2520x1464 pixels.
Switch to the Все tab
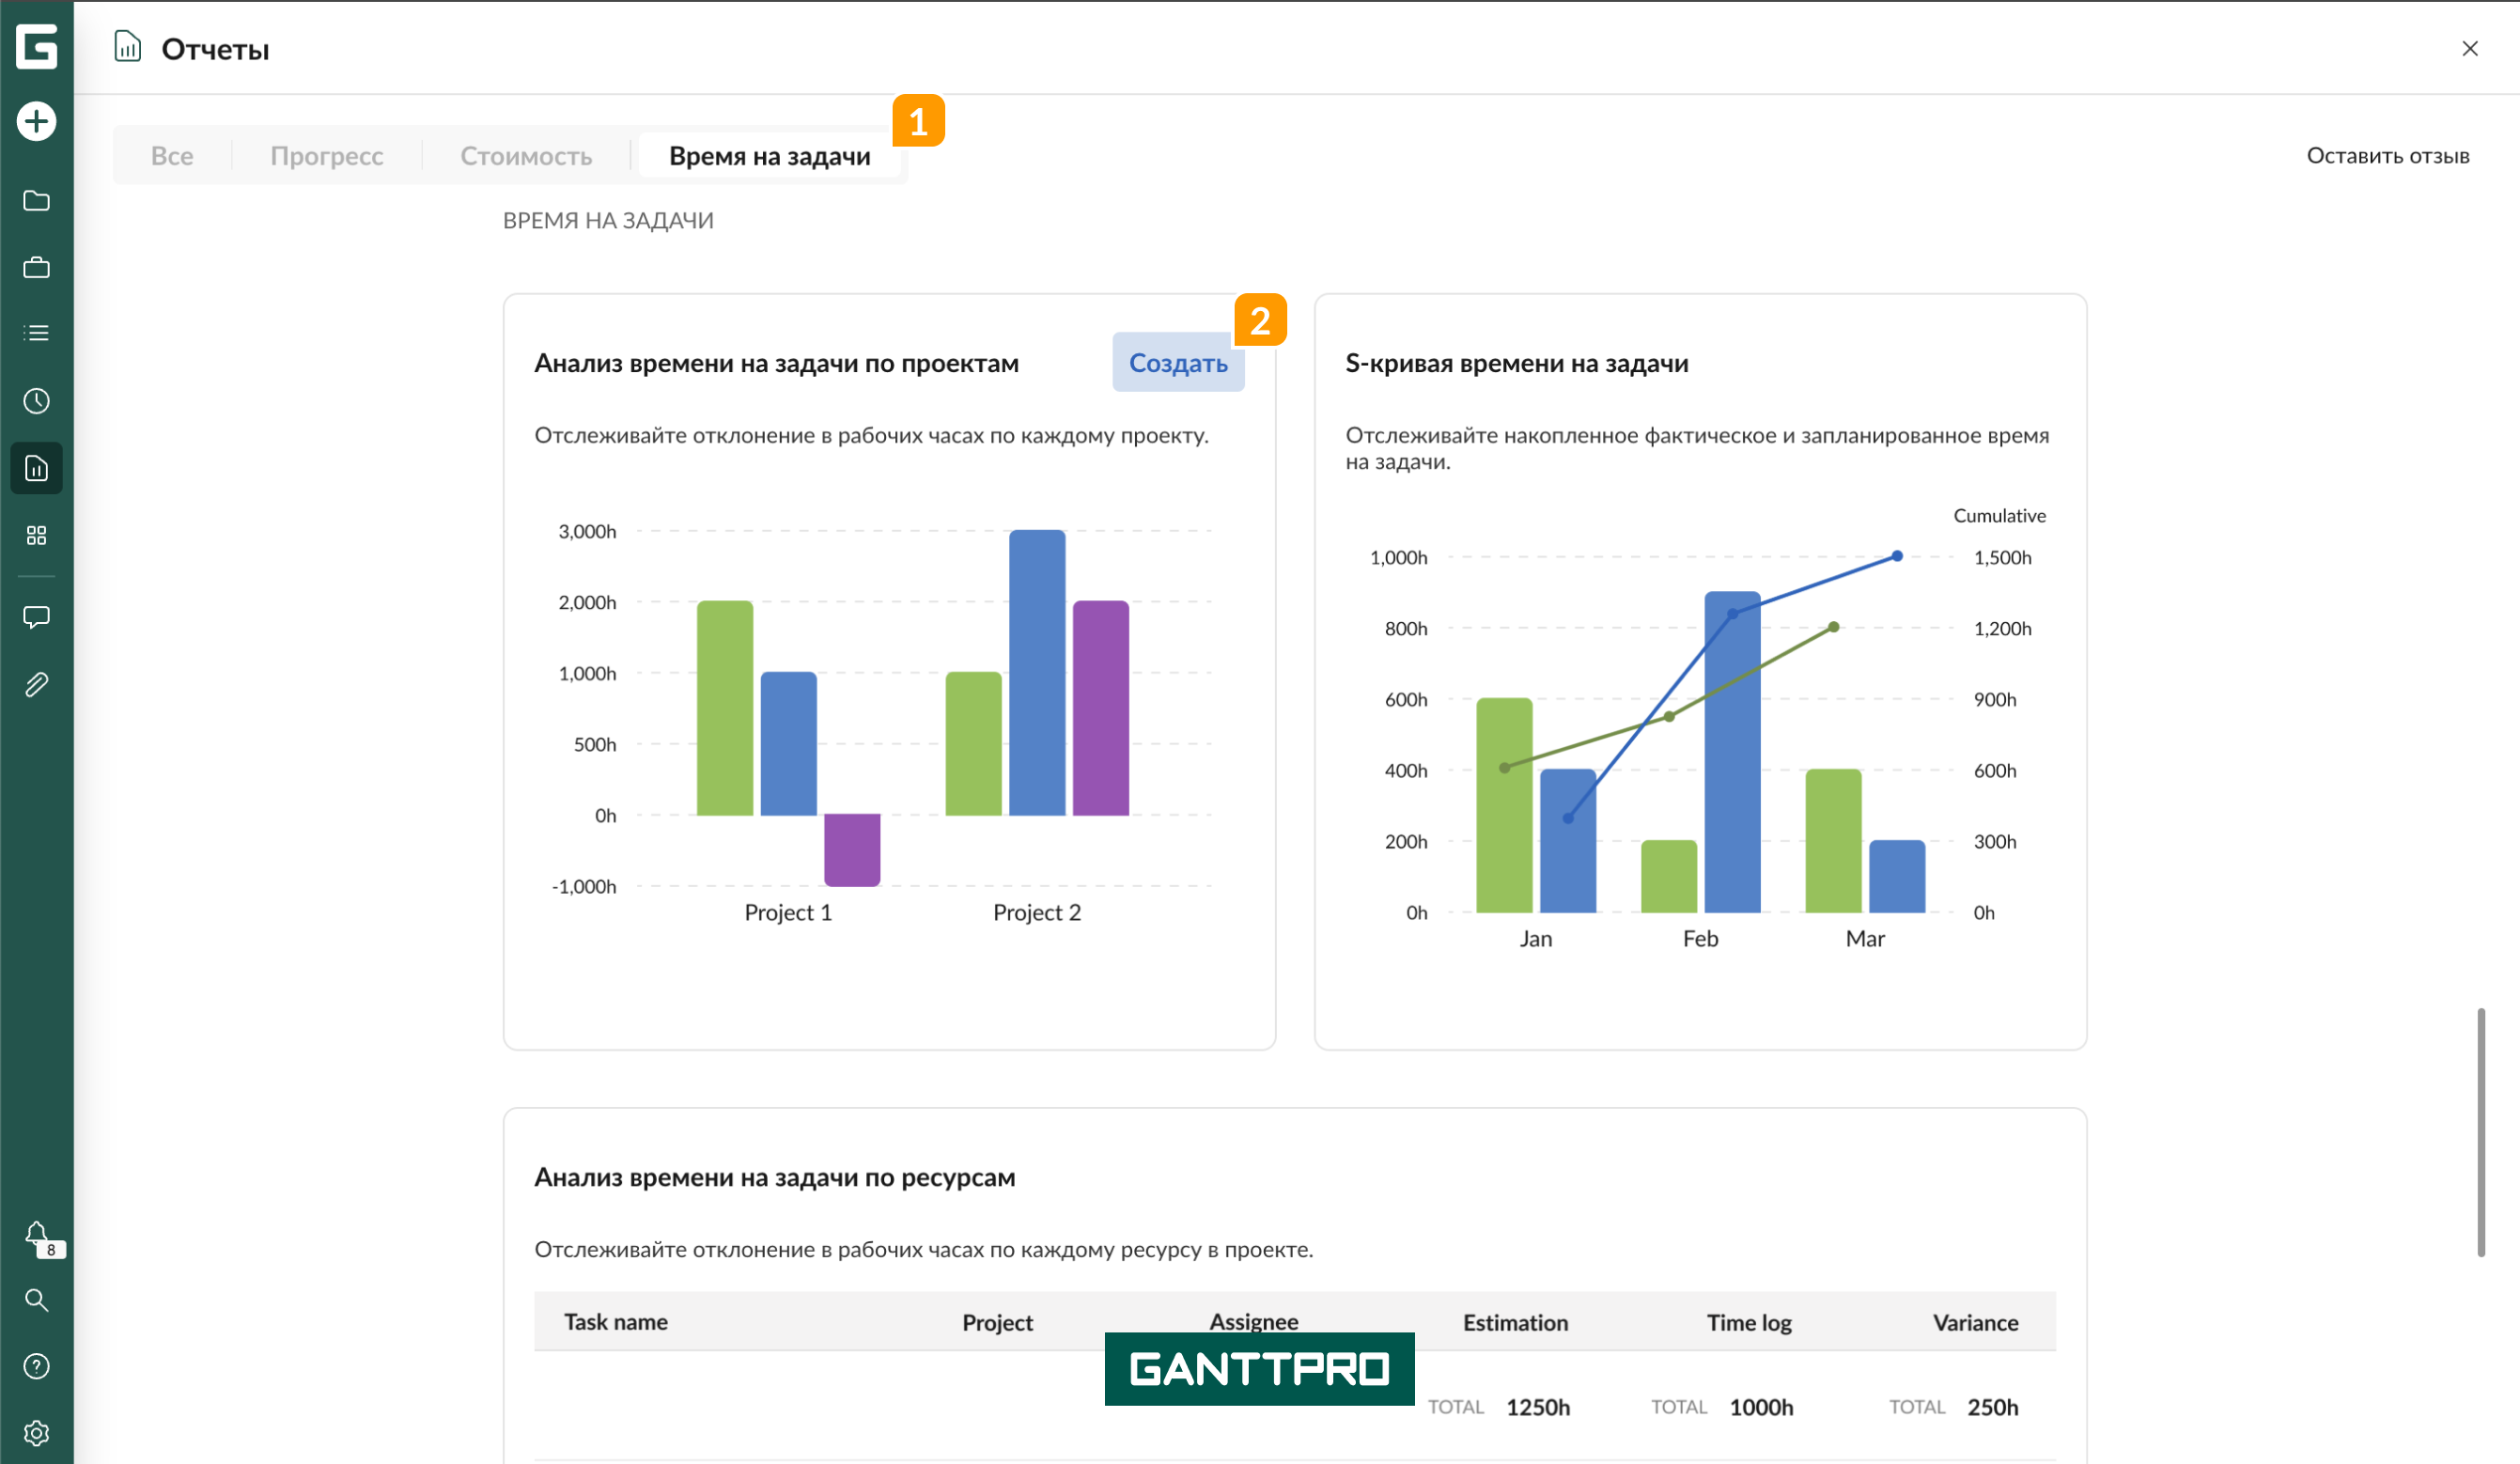coord(172,156)
